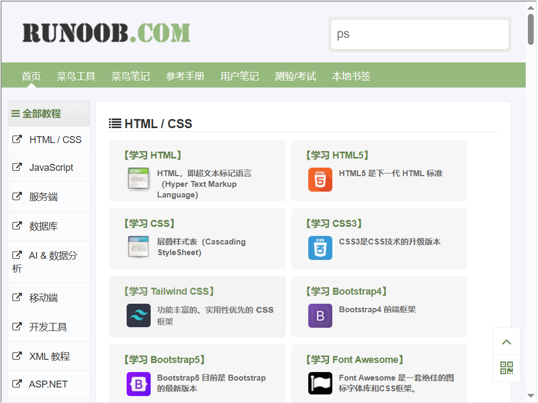Click the orange HTML5 shield icon
Viewport: 538px width, 403px height.
320,179
